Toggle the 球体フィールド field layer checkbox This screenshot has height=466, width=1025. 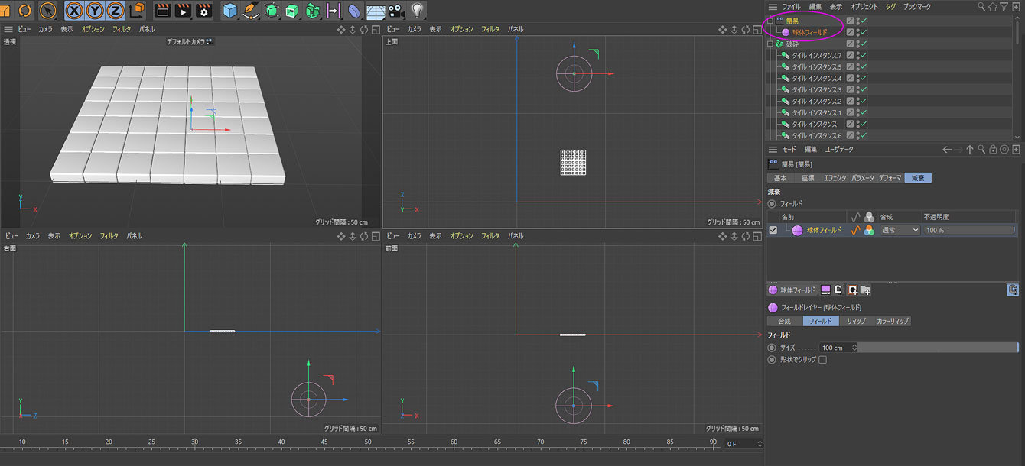pyautogui.click(x=773, y=230)
